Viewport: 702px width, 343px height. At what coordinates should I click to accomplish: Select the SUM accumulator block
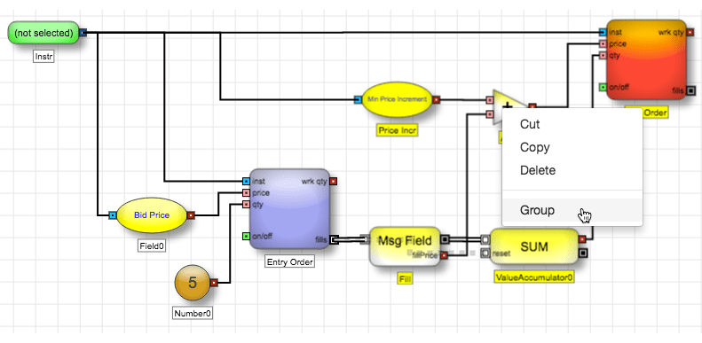pos(534,247)
